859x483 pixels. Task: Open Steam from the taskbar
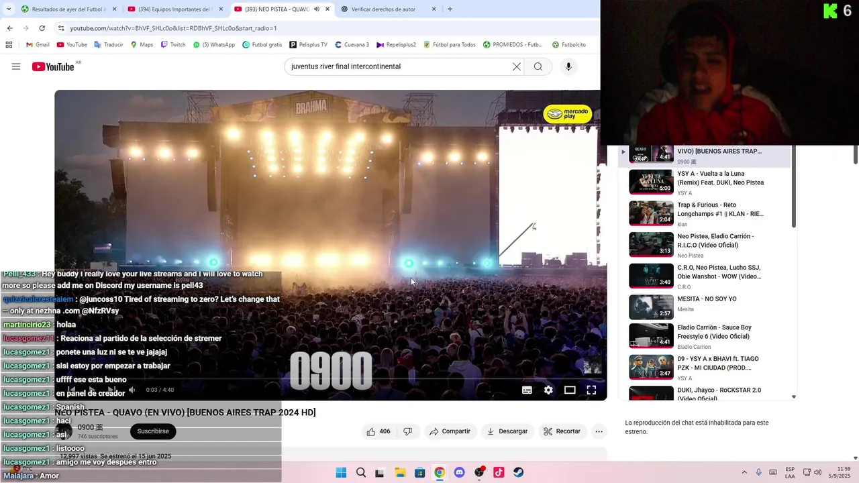519,472
